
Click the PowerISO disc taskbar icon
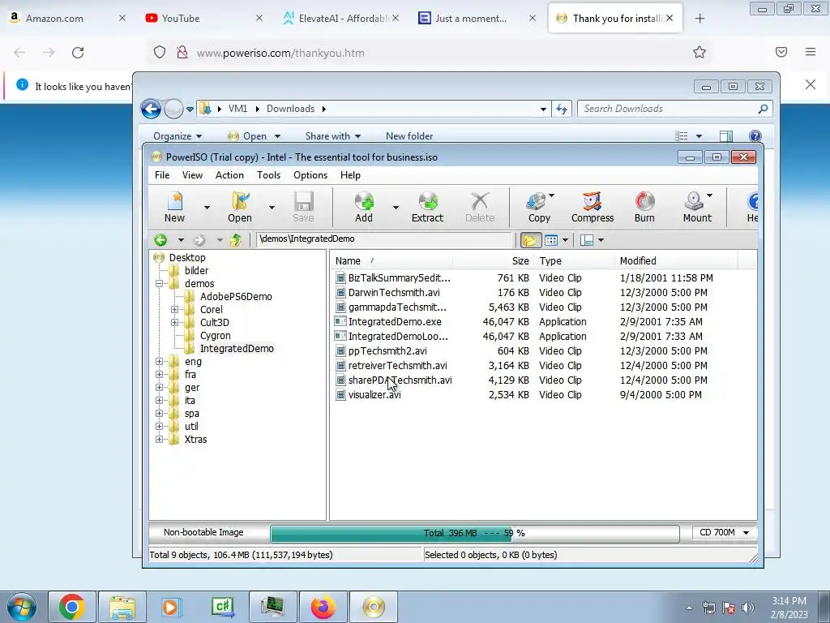[374, 607]
